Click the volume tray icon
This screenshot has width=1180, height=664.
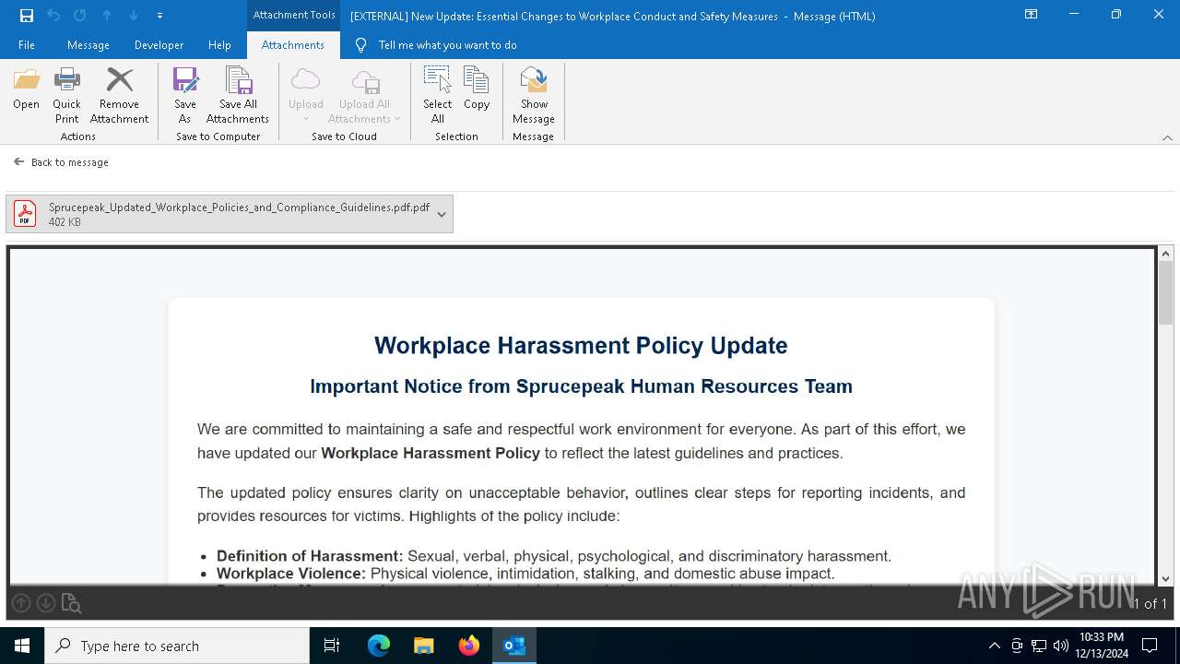1061,646
